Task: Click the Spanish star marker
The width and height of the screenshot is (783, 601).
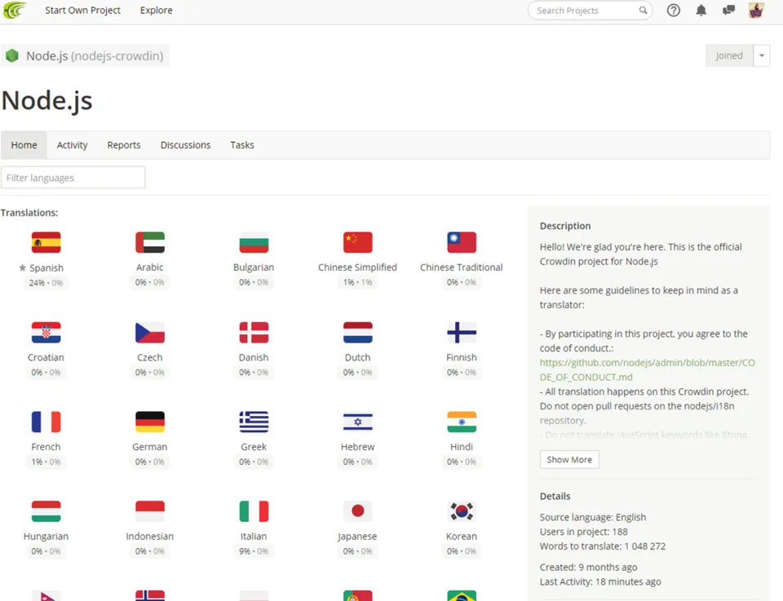Action: [x=23, y=268]
